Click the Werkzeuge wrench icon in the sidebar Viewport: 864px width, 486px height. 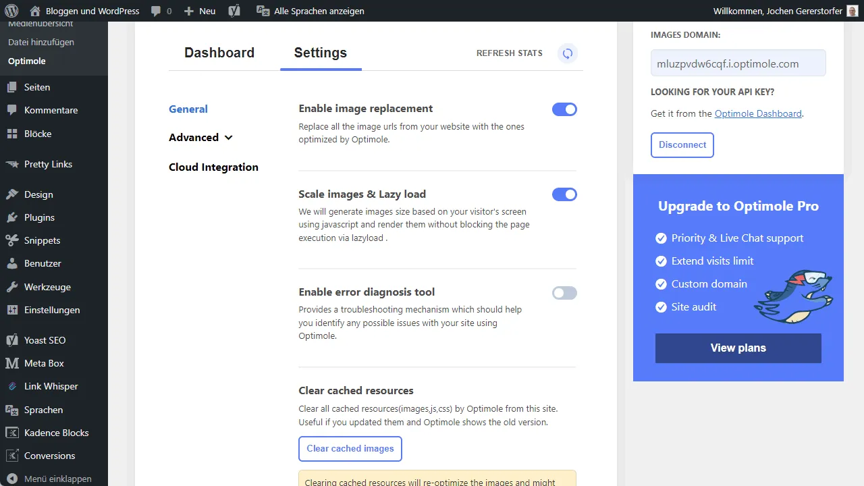[x=11, y=287]
